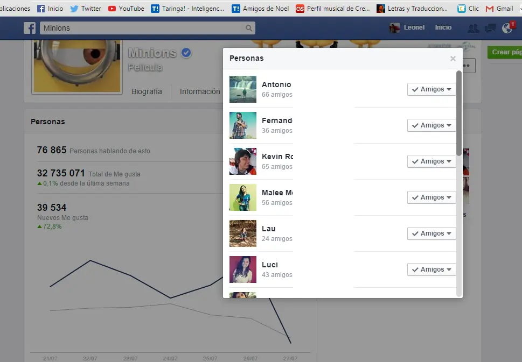Viewport: 522px width, 362px height.
Task: Open Amigos dropdown for Fernando
Action: coord(431,125)
